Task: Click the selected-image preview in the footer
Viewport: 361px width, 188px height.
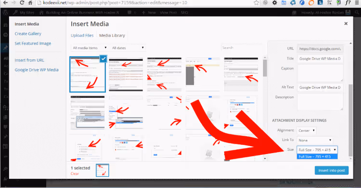Action: 103,170
